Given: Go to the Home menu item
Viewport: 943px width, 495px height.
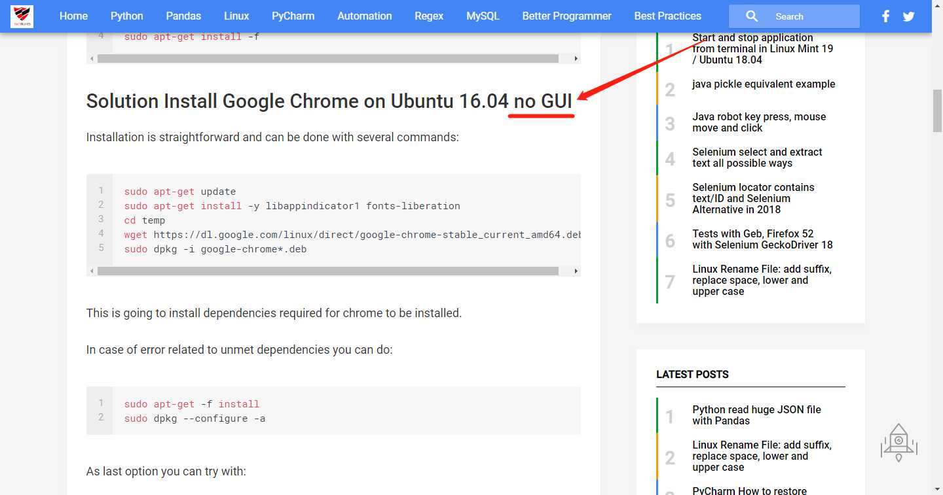Looking at the screenshot, I should 73,16.
